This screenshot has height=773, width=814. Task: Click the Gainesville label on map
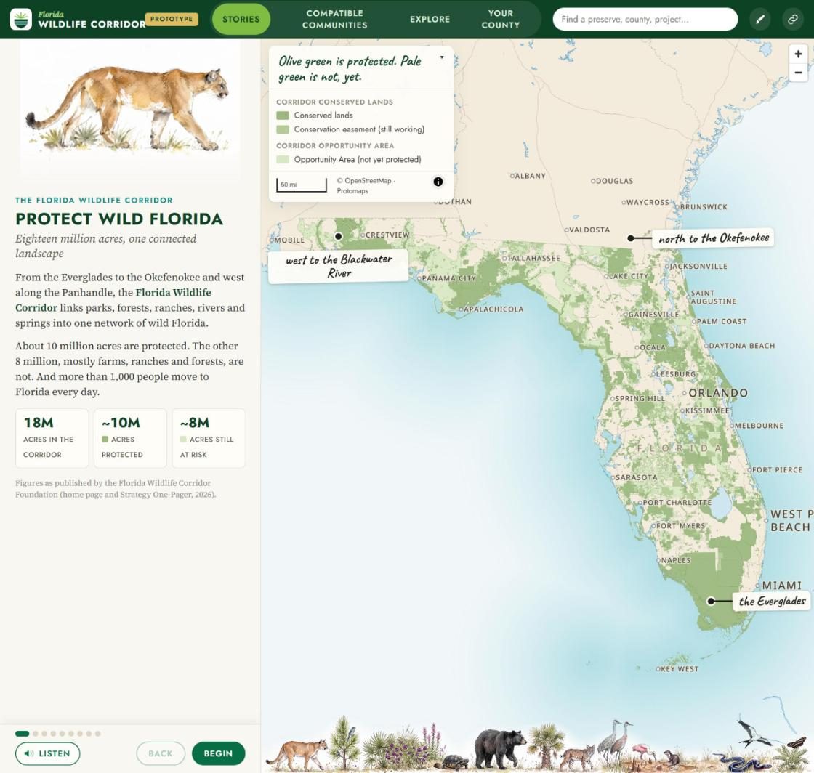pos(653,315)
